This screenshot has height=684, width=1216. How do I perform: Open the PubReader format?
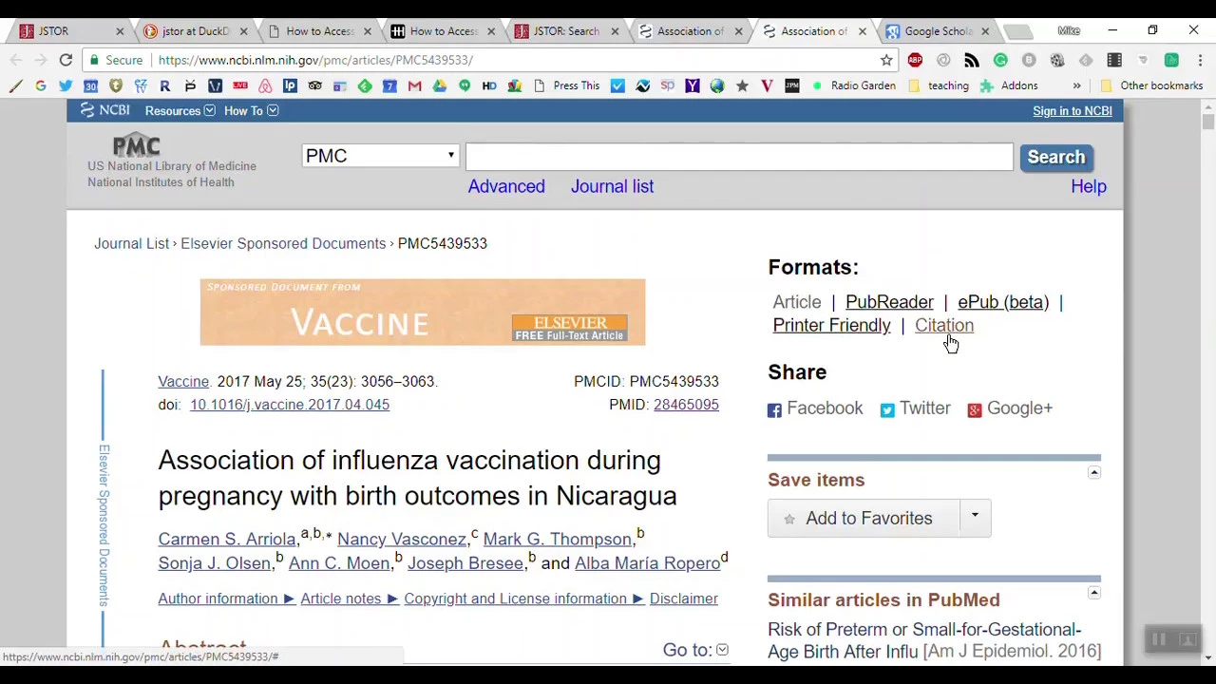pyautogui.click(x=889, y=302)
